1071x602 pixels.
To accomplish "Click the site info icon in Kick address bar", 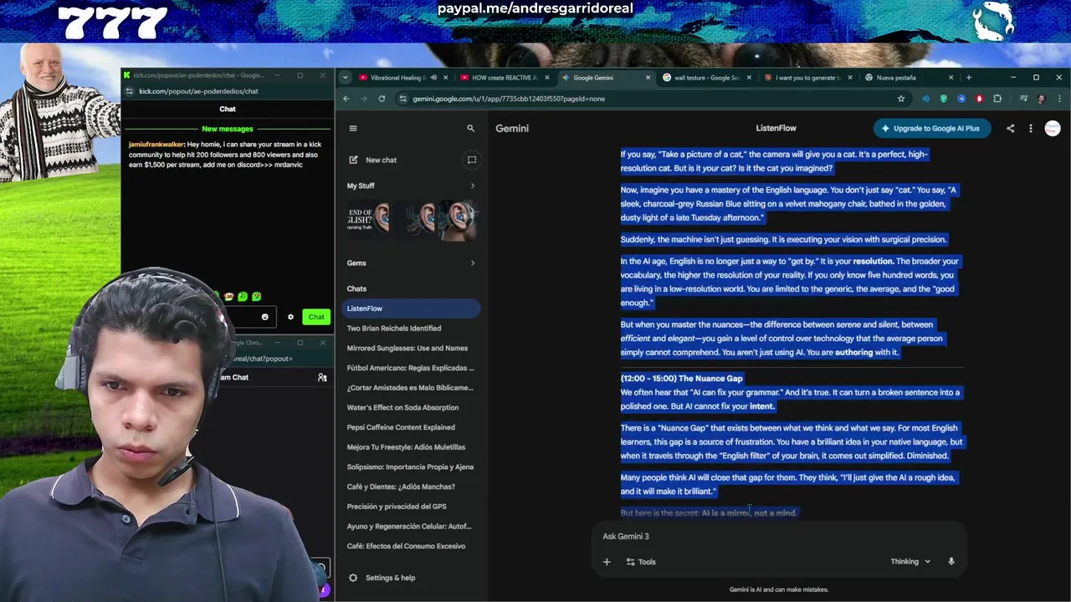I will 130,91.
